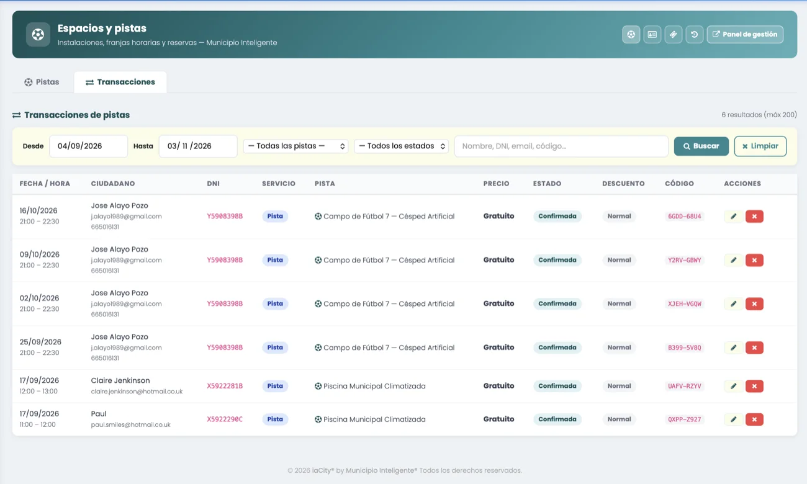The width and height of the screenshot is (807, 484).
Task: Open the ticket icon in header
Action: click(674, 35)
